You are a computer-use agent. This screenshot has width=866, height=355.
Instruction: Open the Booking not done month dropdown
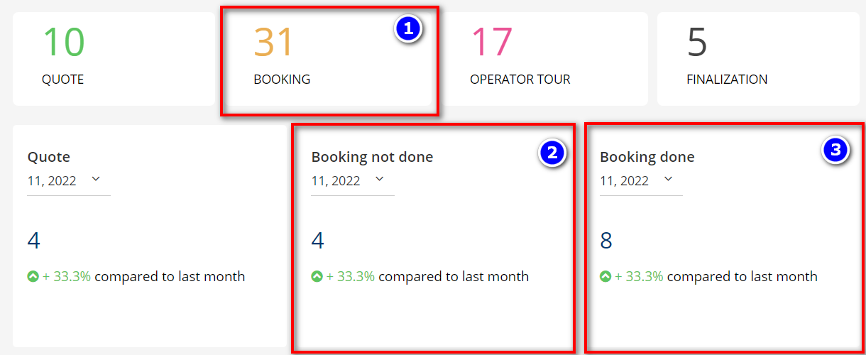tap(353, 180)
